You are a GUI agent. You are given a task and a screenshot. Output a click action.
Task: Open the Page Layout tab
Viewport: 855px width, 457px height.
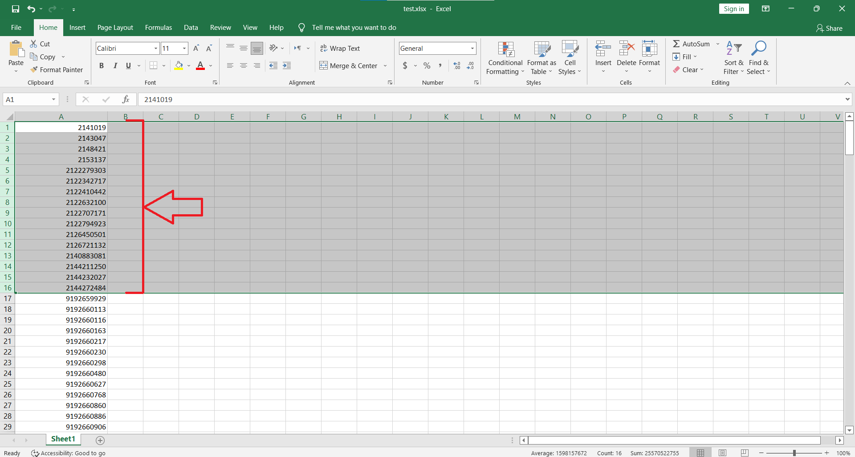coord(115,28)
